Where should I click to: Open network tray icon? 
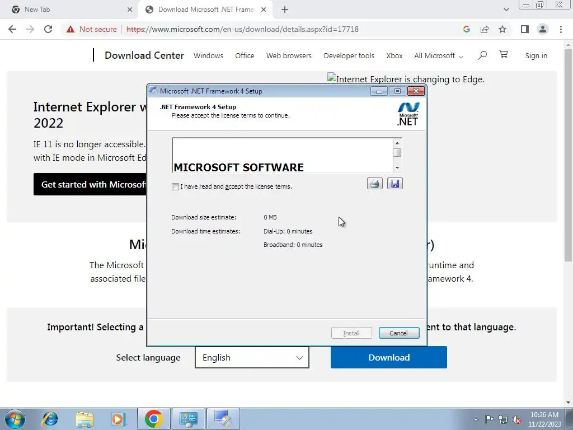coord(503,419)
